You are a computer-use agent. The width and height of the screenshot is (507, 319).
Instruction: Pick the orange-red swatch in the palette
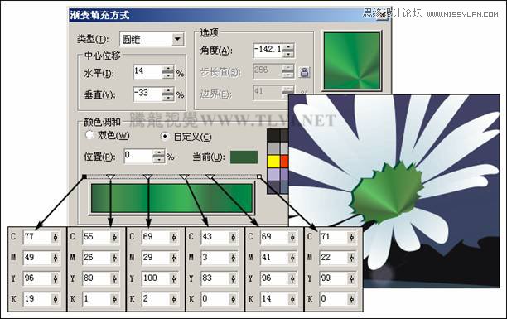click(284, 162)
